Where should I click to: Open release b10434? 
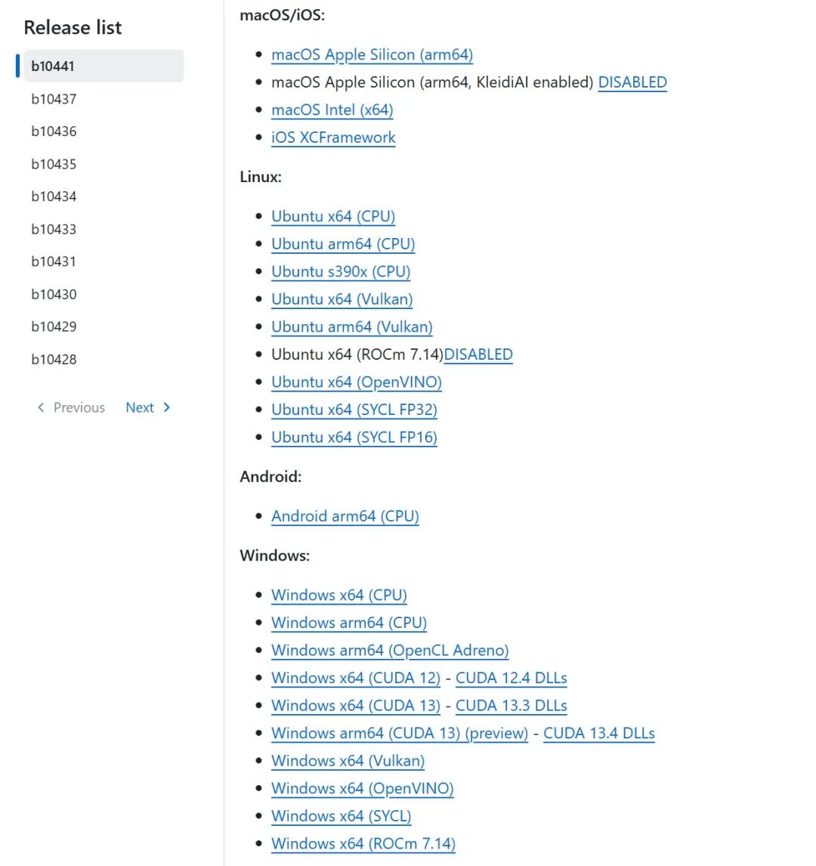pyautogui.click(x=54, y=196)
